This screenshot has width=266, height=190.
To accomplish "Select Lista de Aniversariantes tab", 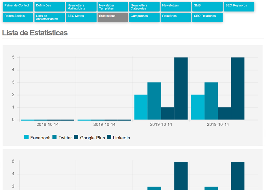I will pyautogui.click(x=50, y=17).
